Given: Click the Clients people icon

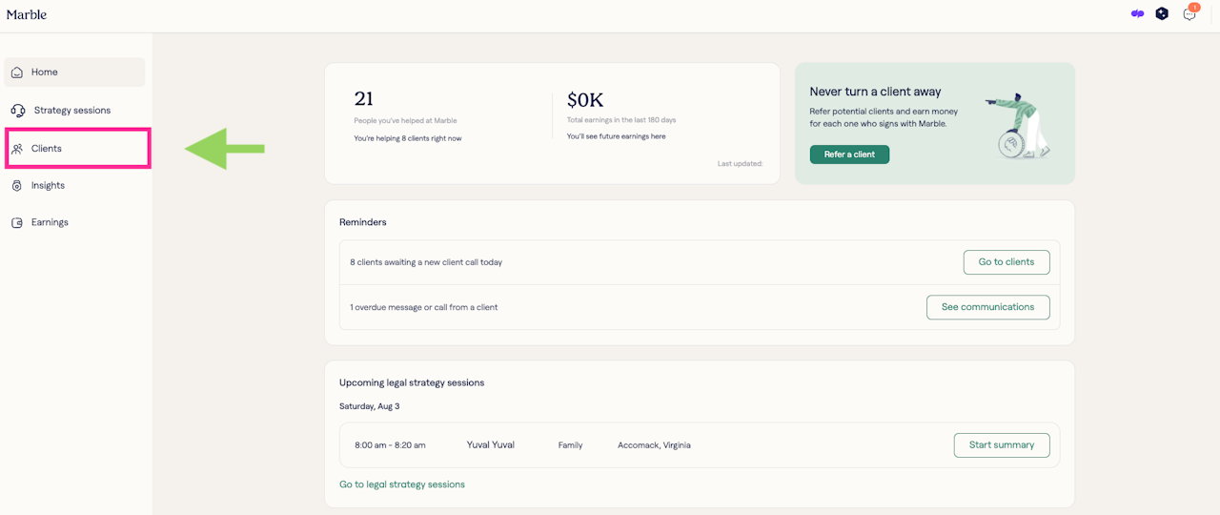Looking at the screenshot, I should (17, 149).
